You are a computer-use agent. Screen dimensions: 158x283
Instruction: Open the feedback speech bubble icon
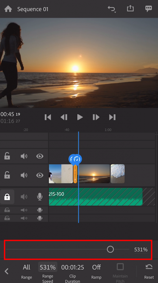coord(148,8)
